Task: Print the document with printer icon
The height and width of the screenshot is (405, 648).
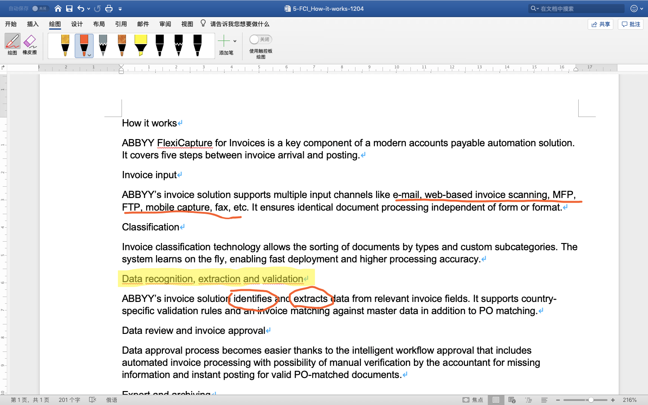Action: [109, 9]
